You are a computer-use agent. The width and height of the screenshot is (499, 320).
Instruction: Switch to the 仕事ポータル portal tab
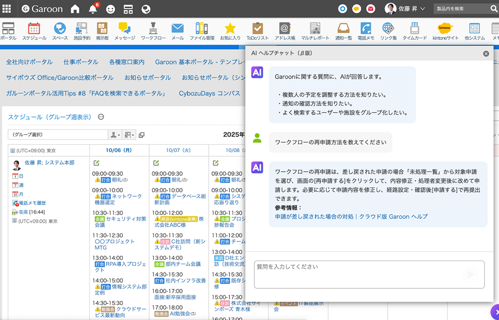81,62
